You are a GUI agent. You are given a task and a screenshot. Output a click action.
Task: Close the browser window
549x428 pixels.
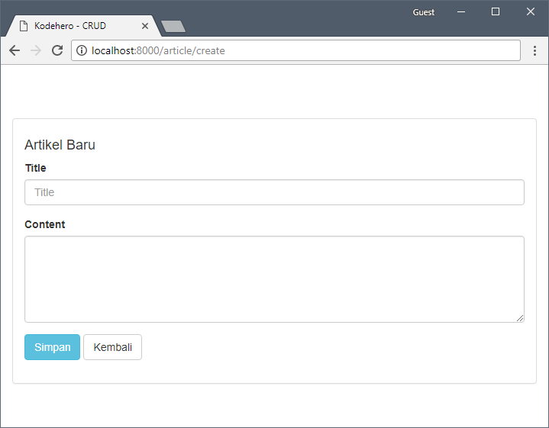click(531, 12)
